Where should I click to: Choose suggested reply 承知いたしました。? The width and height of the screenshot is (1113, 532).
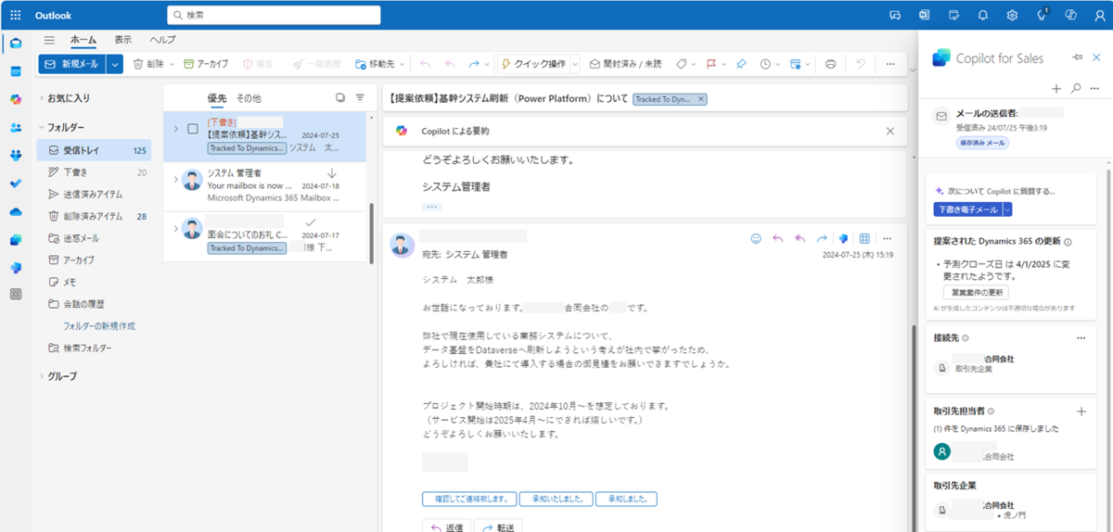point(557,499)
